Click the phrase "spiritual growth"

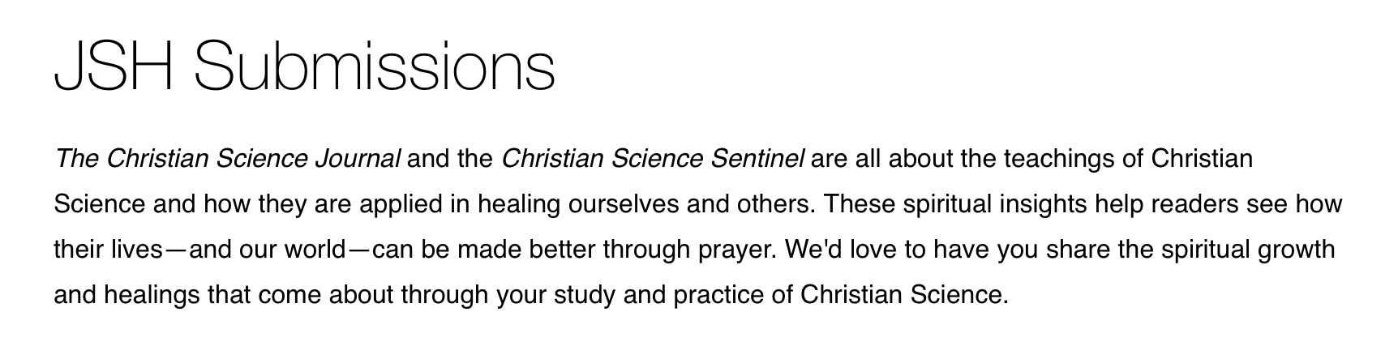point(1248,249)
